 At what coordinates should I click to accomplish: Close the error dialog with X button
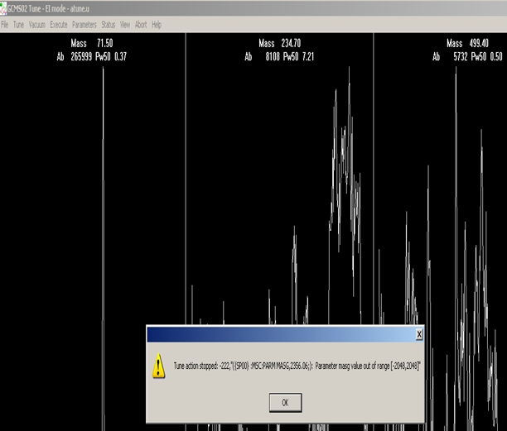coord(419,334)
